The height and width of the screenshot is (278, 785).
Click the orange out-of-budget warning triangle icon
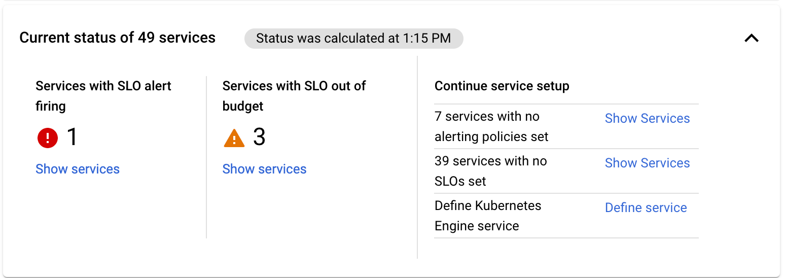pos(234,138)
